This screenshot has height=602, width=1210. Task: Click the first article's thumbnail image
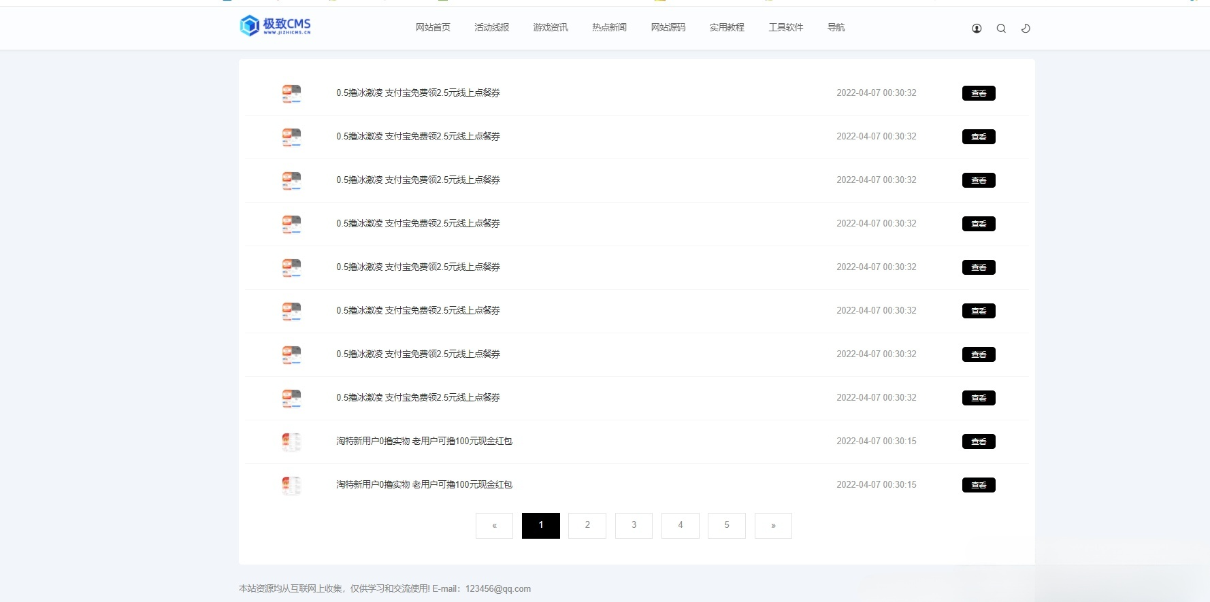pos(291,93)
